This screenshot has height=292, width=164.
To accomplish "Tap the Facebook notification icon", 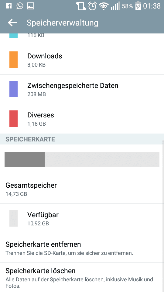I will (x=9, y=6).
